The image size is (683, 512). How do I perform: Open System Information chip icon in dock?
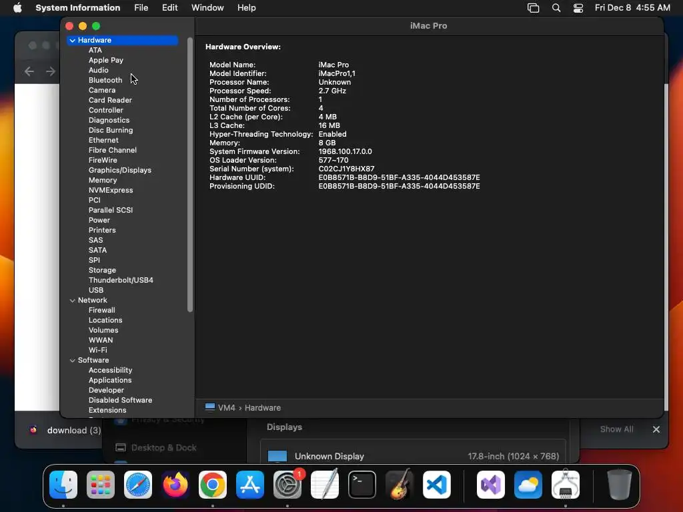point(566,484)
